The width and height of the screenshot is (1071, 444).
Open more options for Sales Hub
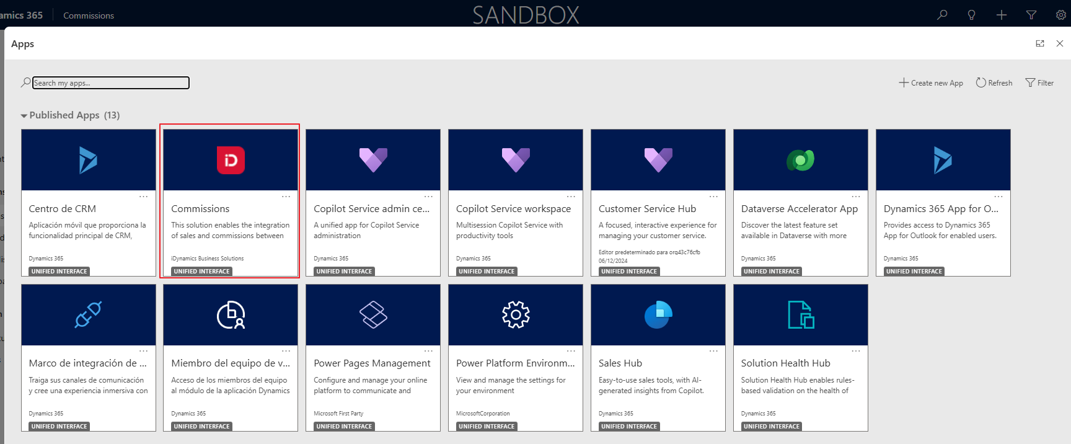pos(713,351)
